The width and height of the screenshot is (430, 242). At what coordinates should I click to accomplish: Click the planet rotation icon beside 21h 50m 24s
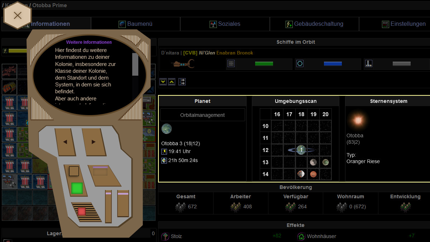tap(164, 160)
